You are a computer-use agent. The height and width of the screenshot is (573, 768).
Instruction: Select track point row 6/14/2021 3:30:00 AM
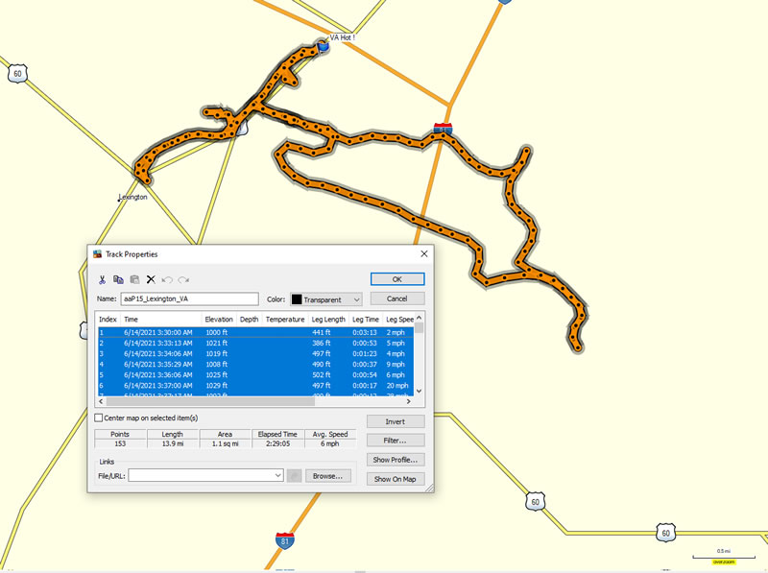coord(255,332)
